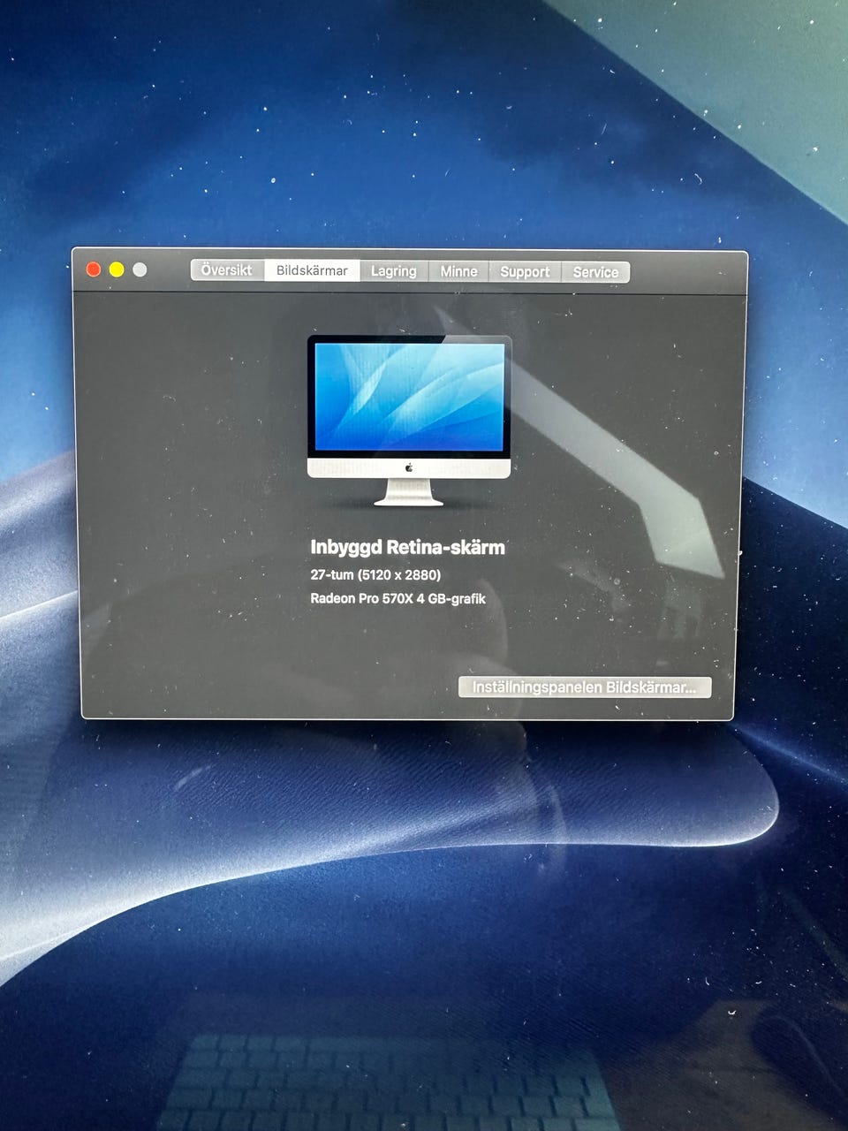The image size is (848, 1131).
Task: Click the Inbyggd Retina-skärm heading
Action: 407,547
